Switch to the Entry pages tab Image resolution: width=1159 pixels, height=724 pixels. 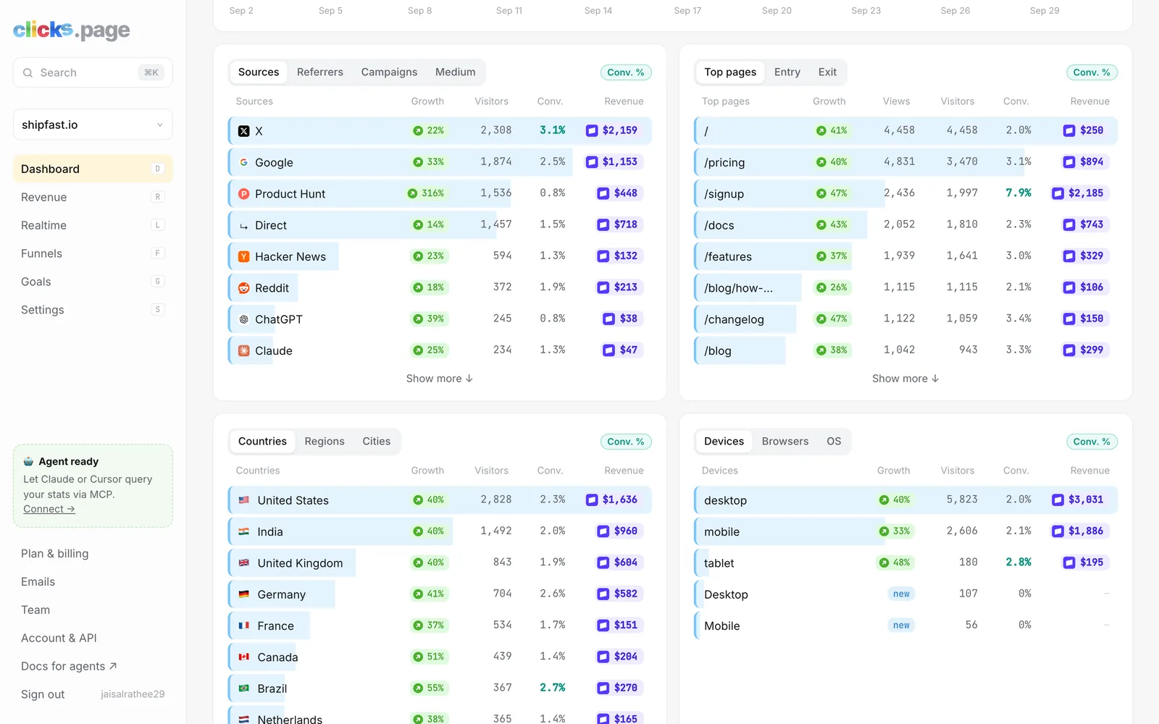pos(787,72)
